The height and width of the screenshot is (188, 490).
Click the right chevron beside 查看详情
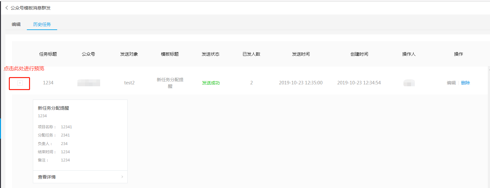coord(122,177)
